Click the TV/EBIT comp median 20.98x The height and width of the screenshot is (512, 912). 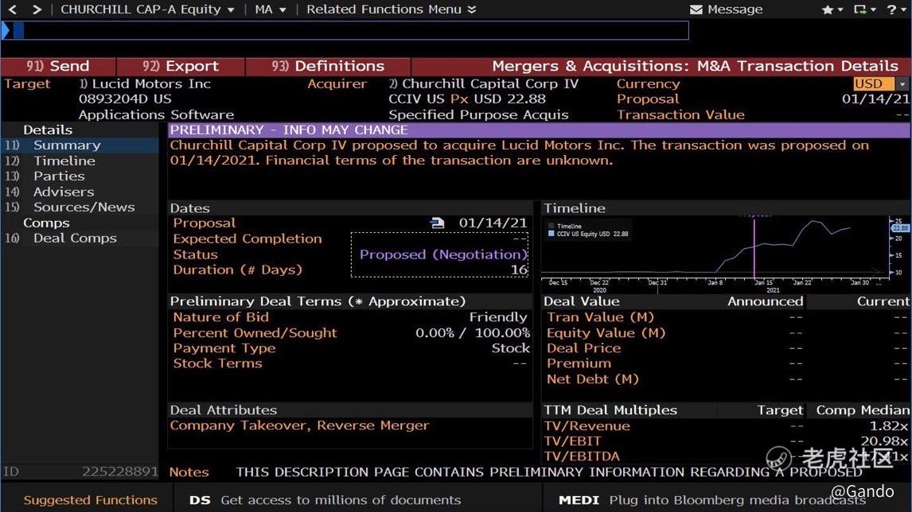click(885, 442)
